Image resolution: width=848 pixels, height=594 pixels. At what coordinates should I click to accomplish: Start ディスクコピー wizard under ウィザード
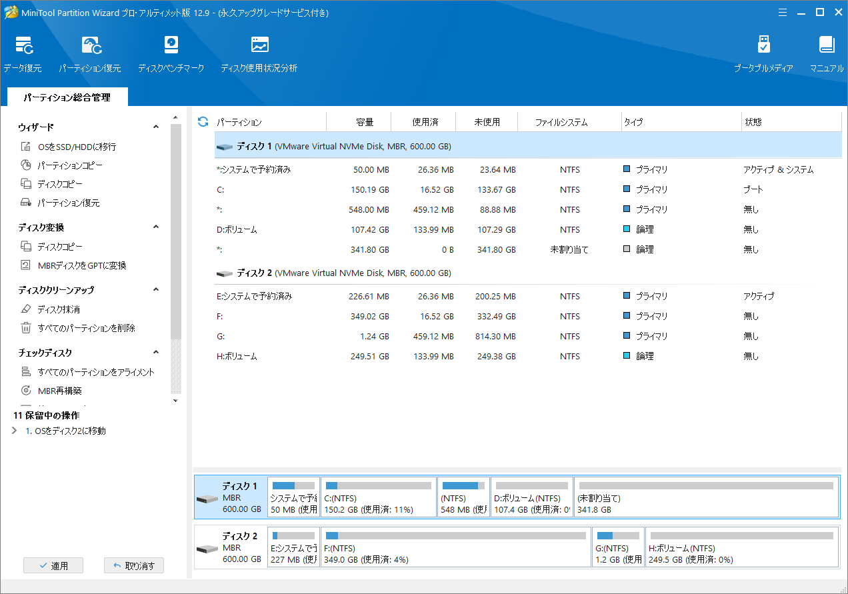click(51, 184)
